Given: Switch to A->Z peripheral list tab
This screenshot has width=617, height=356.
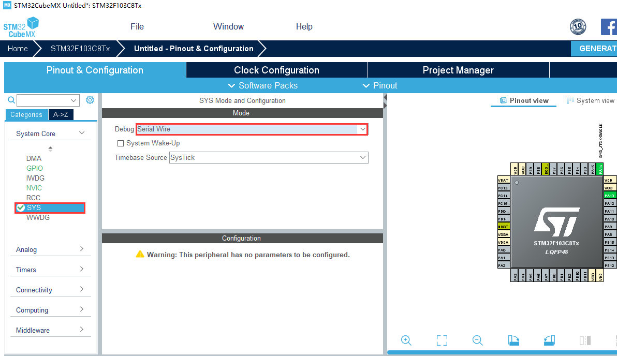Looking at the screenshot, I should (x=61, y=114).
